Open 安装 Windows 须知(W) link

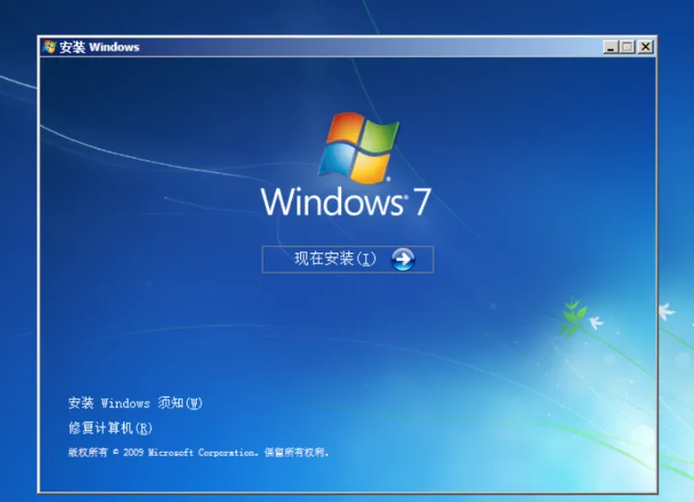click(x=136, y=403)
